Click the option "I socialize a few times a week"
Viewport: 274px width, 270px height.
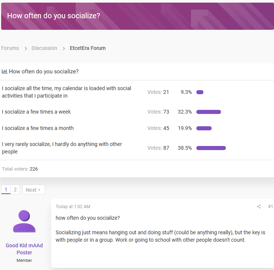(x=36, y=112)
